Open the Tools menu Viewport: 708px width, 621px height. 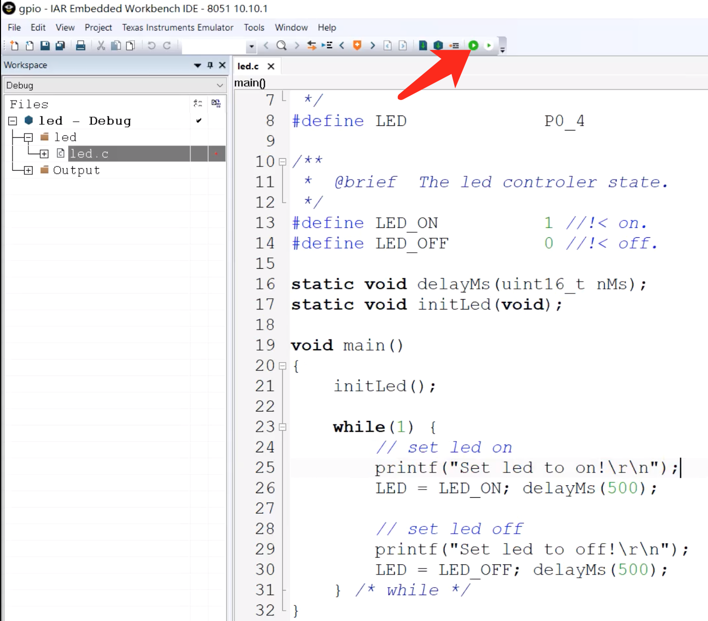coord(254,27)
